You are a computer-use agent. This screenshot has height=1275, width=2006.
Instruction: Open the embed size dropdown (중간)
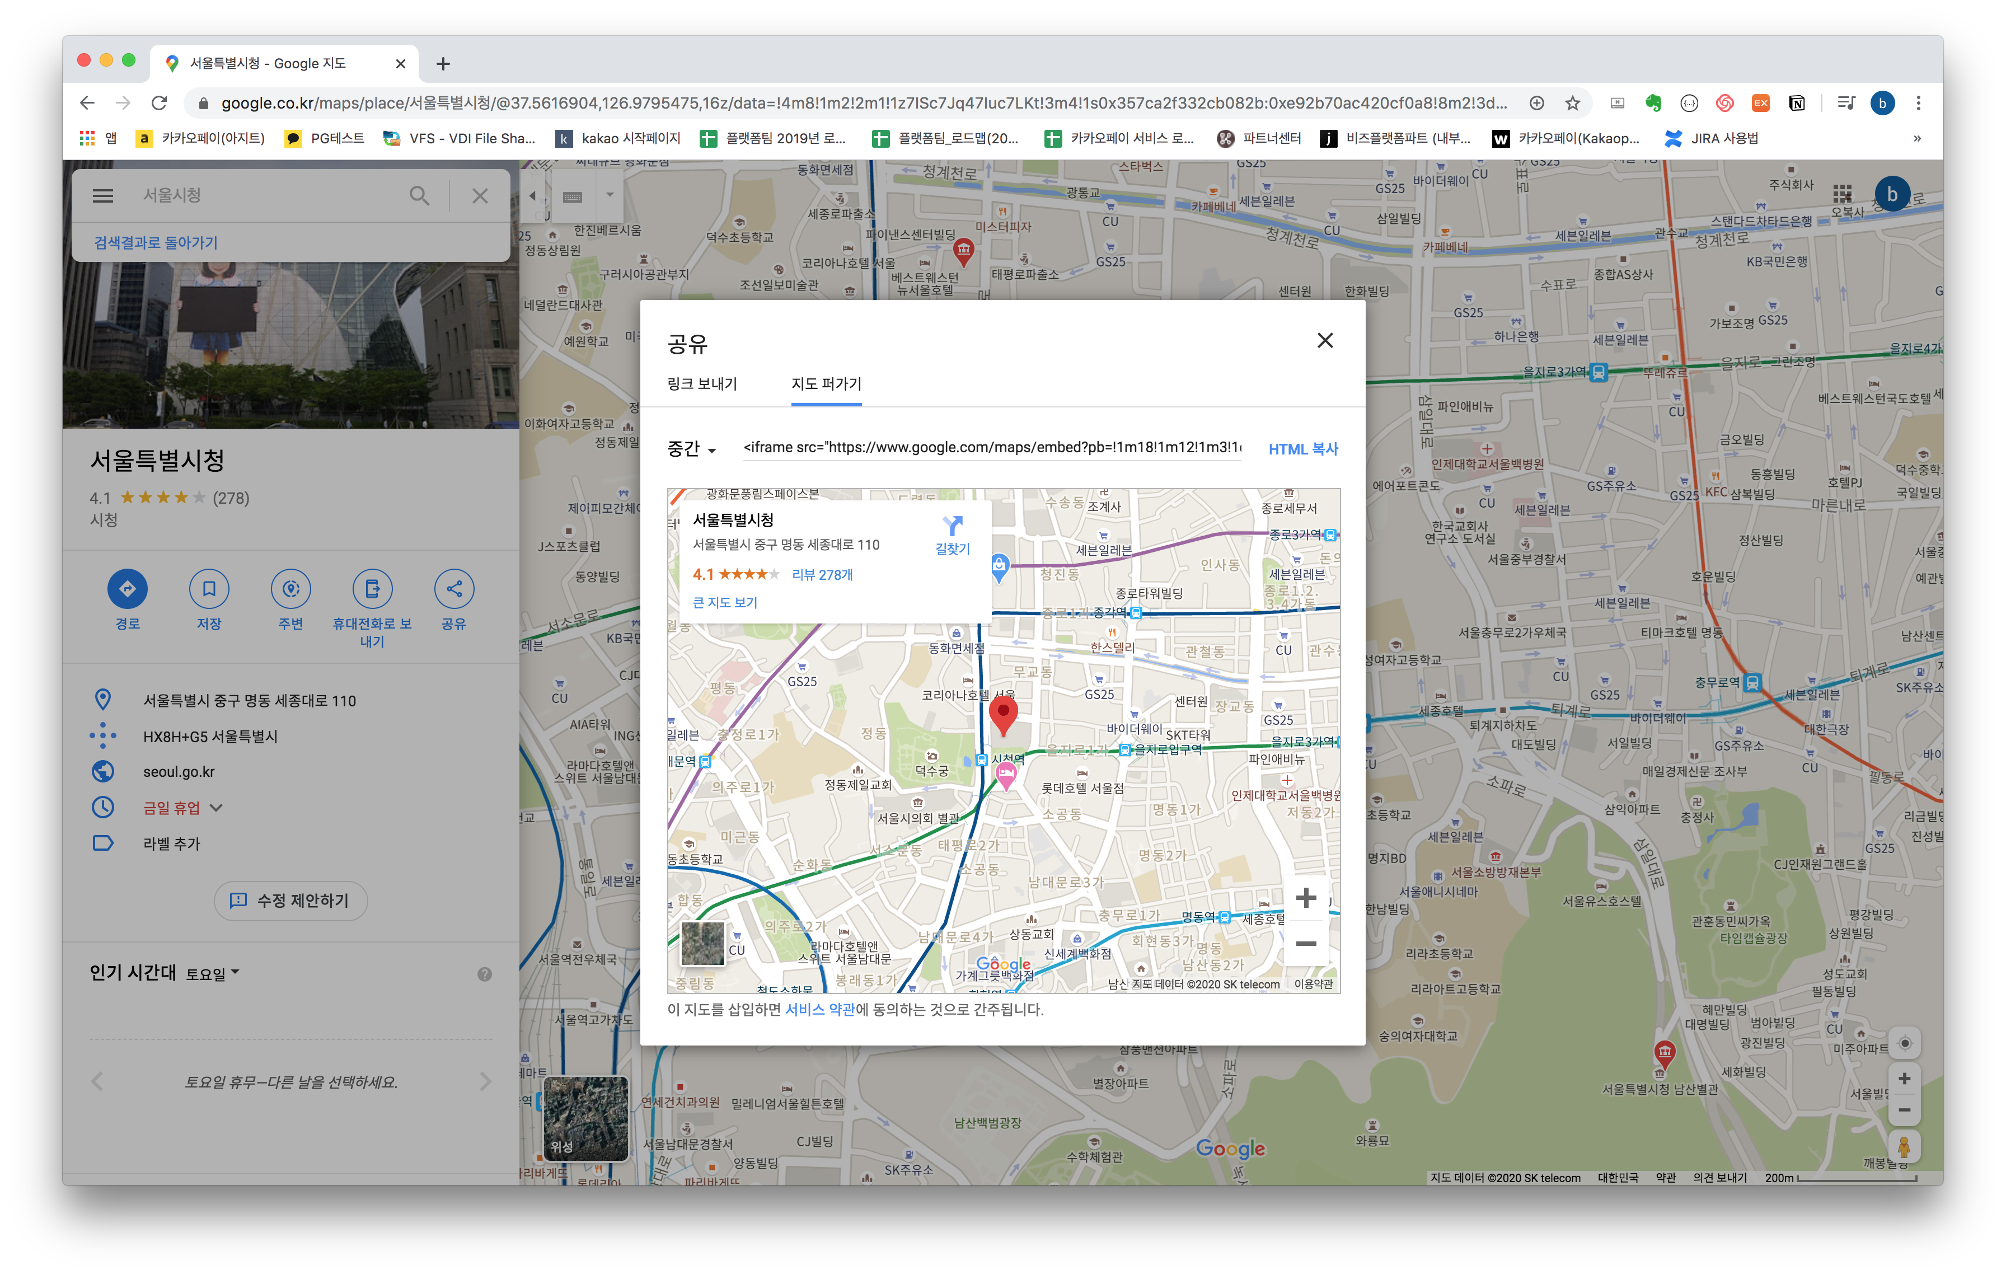click(x=691, y=449)
